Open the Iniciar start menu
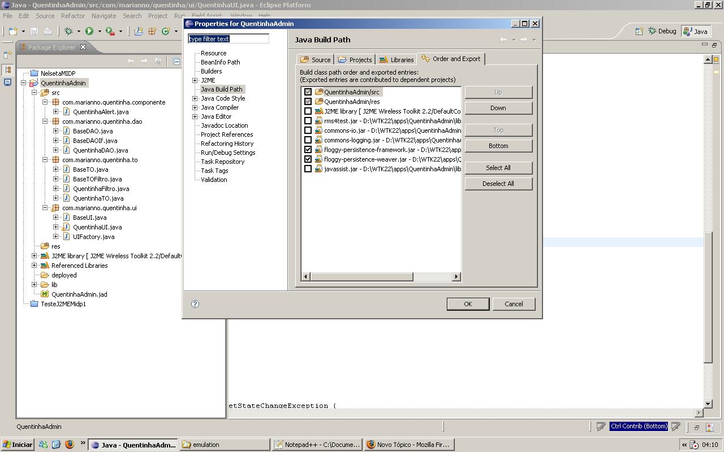Screen dimensions: 724x452 pyautogui.click(x=18, y=445)
